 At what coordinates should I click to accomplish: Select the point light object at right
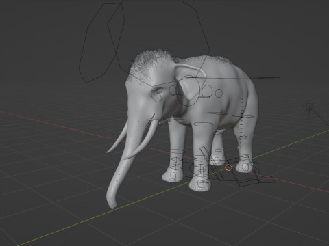click(x=310, y=106)
